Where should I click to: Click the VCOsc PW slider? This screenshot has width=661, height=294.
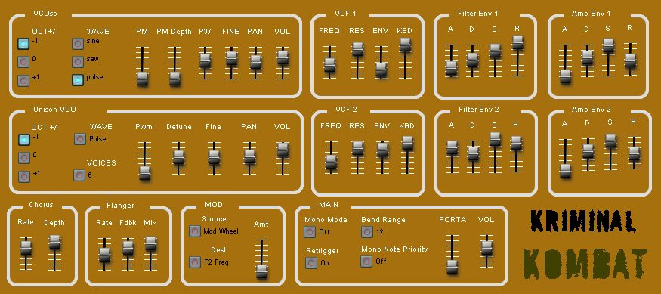[x=205, y=60]
